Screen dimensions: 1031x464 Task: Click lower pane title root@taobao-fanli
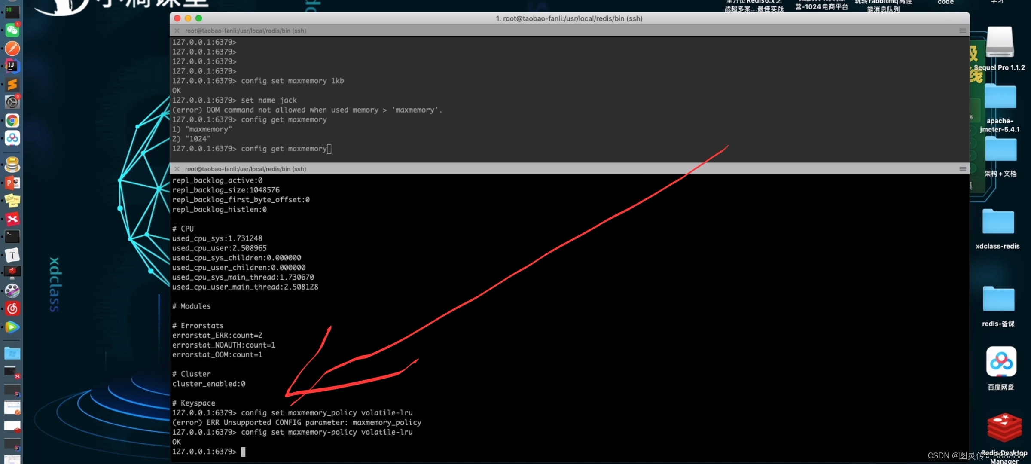point(245,169)
